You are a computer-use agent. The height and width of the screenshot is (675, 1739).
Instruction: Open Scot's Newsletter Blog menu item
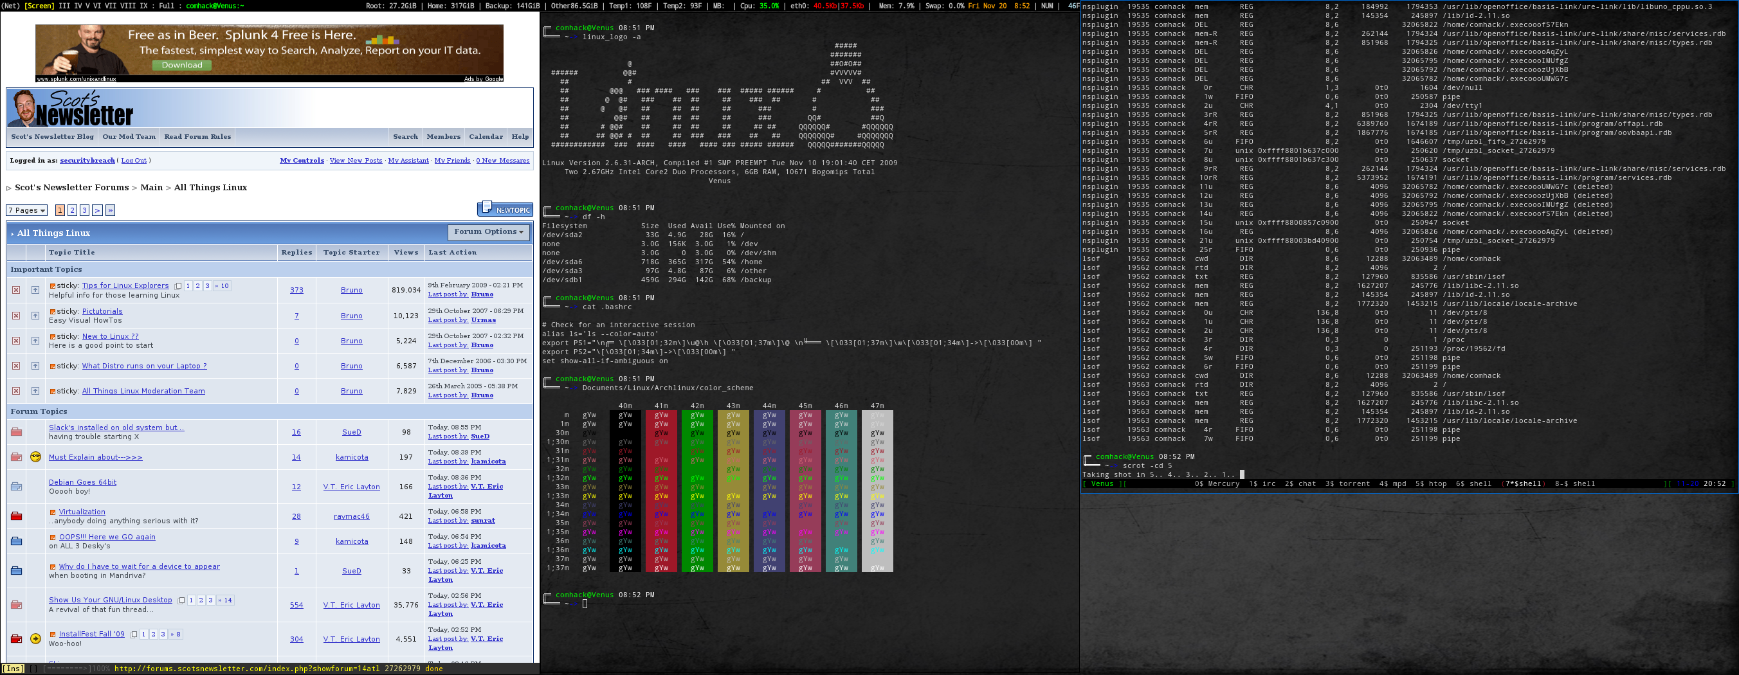(53, 136)
